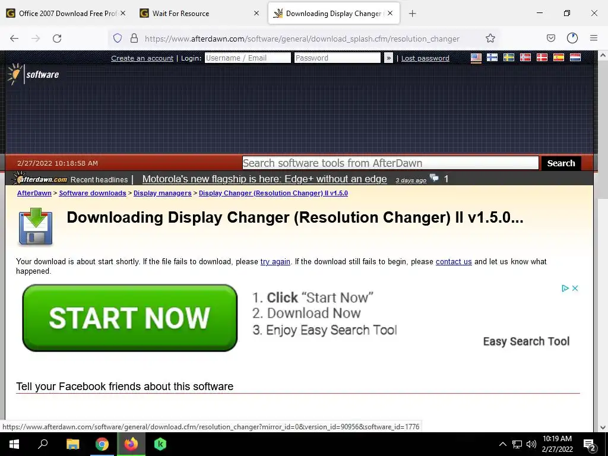Image resolution: width=608 pixels, height=456 pixels.
Task: Switch to Office 2007 Download tab
Action: [66, 13]
